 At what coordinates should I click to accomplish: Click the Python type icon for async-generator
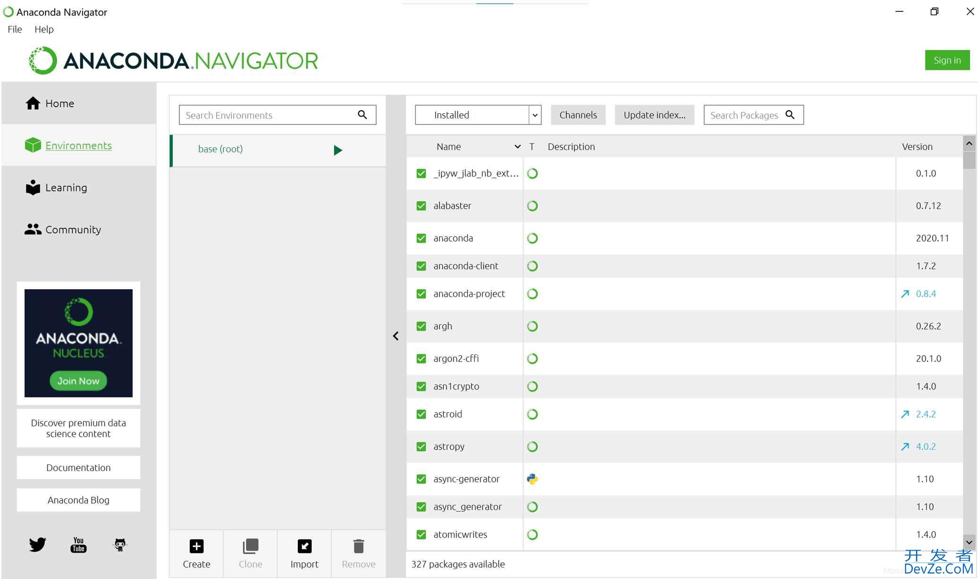click(532, 479)
